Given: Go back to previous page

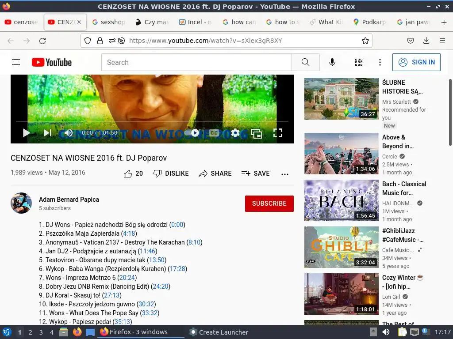Looking at the screenshot, I should (x=11, y=41).
